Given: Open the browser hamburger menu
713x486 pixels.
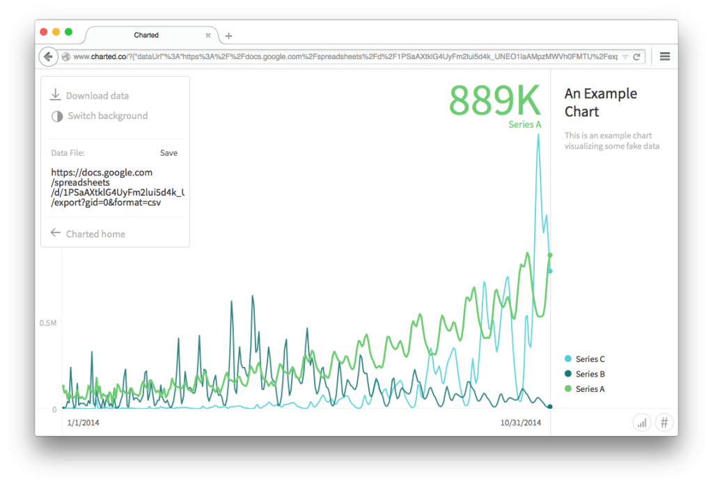Looking at the screenshot, I should pyautogui.click(x=665, y=56).
